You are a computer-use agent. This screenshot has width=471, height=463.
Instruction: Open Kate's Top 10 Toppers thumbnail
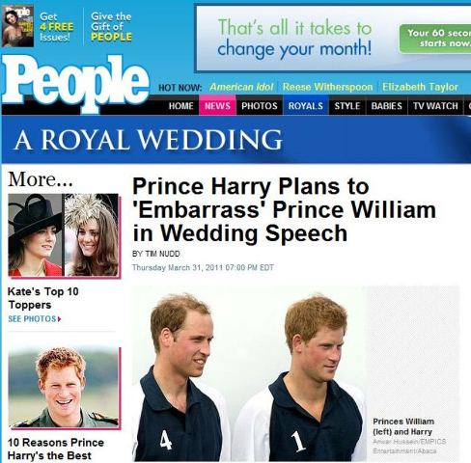point(64,235)
